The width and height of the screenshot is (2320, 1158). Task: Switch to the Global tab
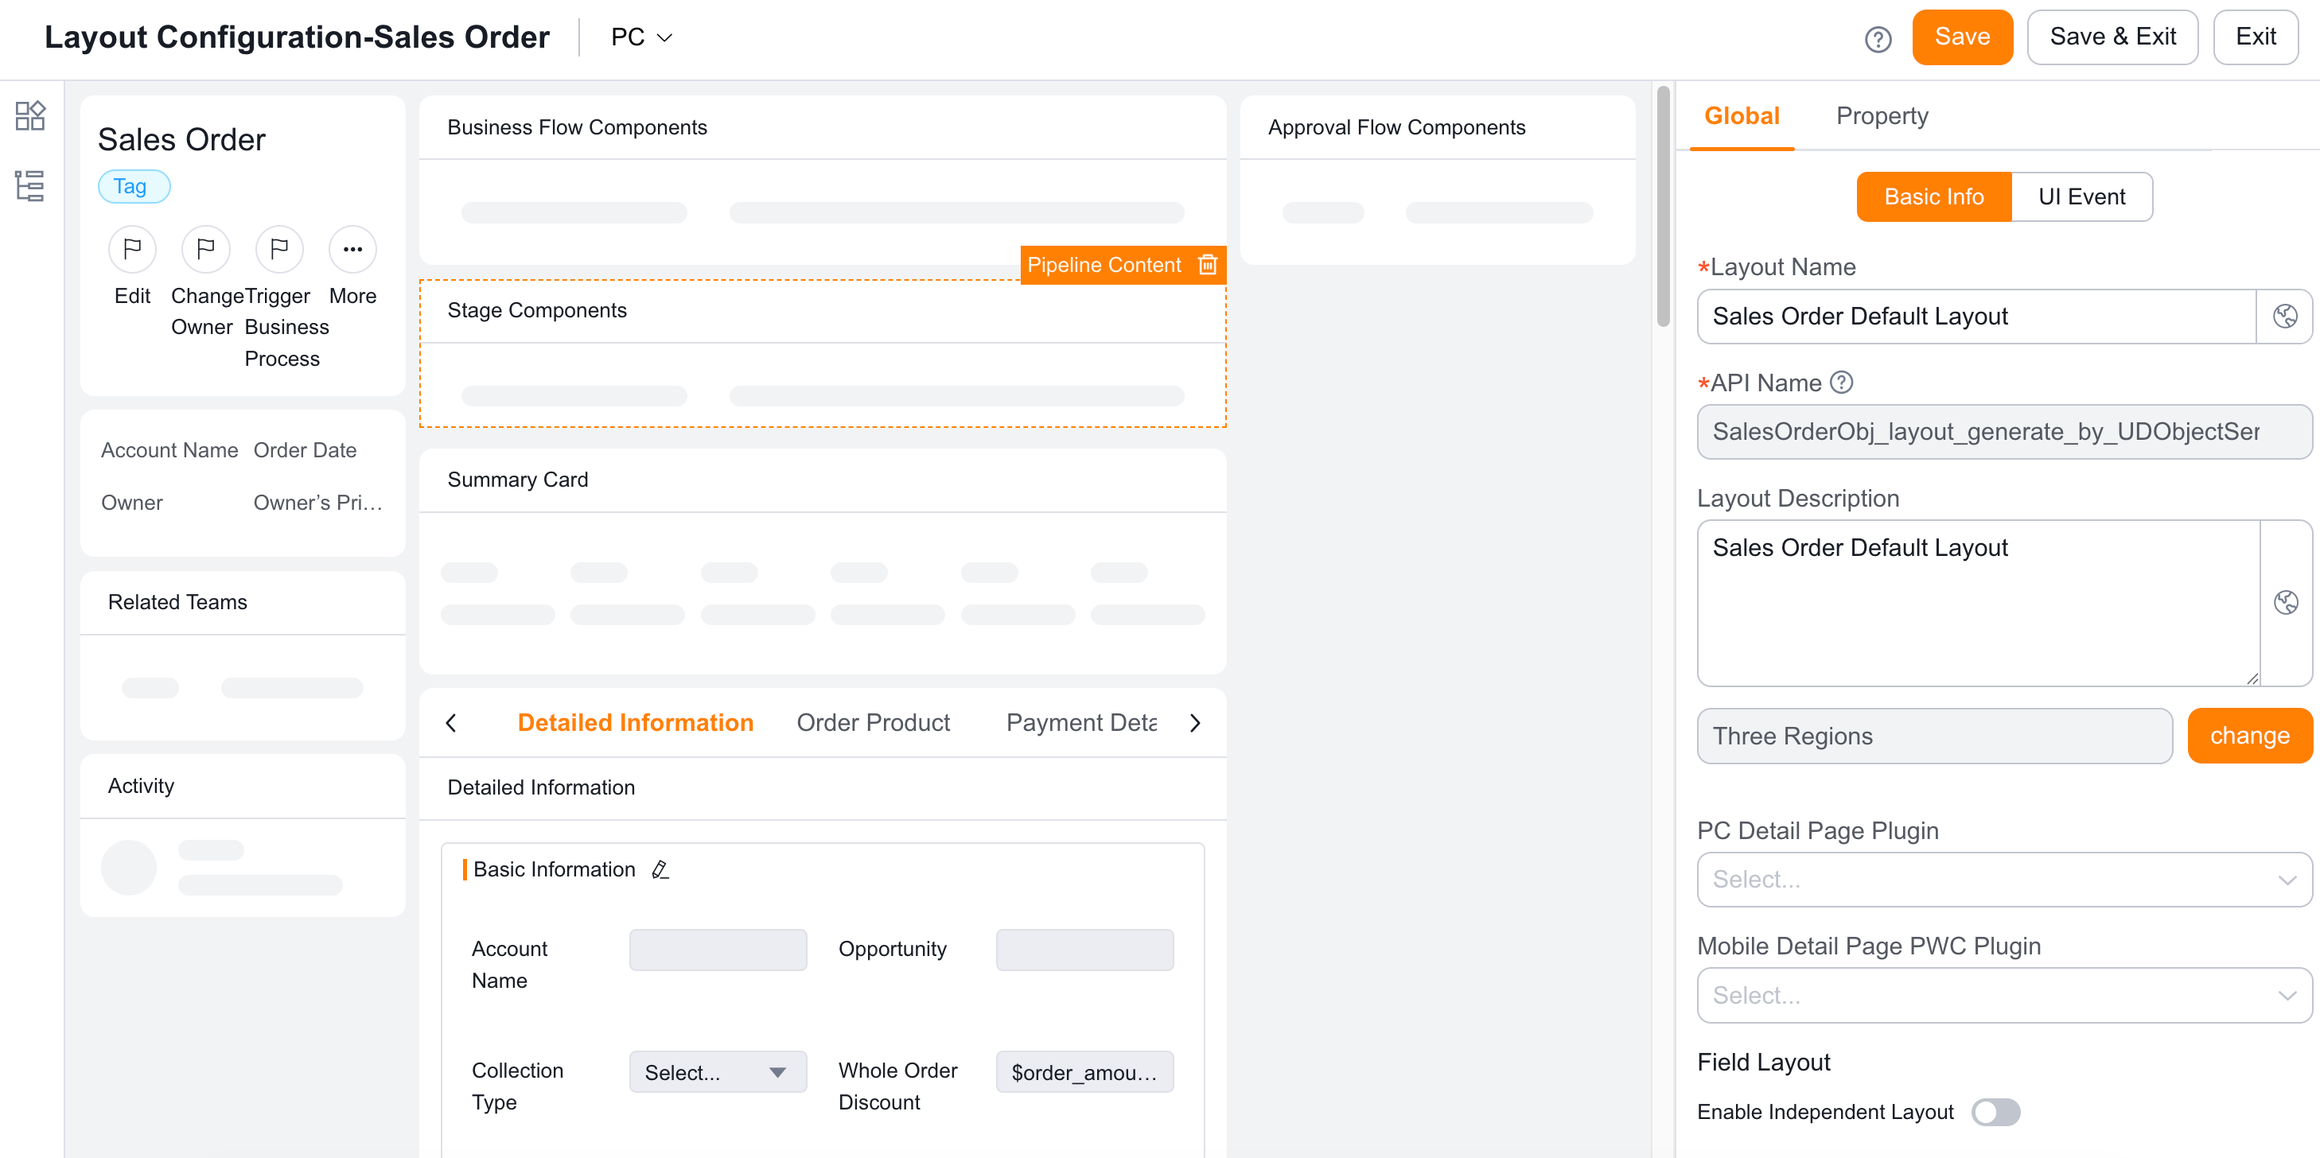point(1742,116)
